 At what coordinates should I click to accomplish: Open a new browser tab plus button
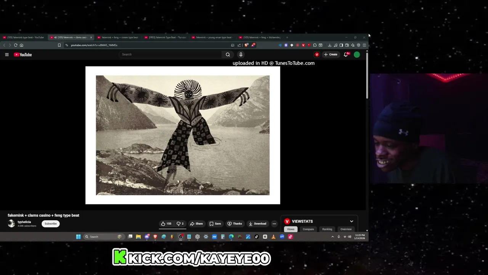click(287, 37)
